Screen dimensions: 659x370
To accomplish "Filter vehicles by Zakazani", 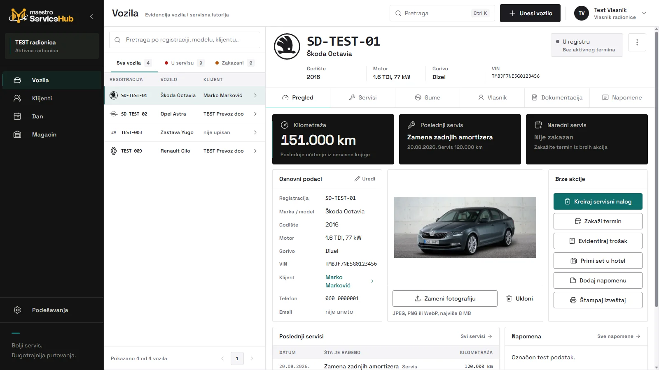I will point(235,63).
